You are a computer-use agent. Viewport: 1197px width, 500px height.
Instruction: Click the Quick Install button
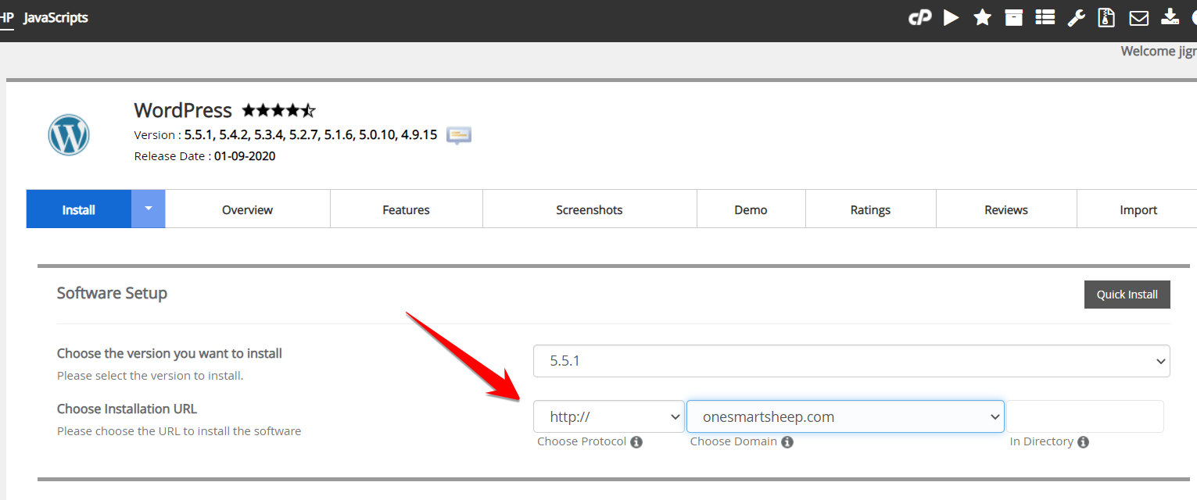click(x=1127, y=295)
